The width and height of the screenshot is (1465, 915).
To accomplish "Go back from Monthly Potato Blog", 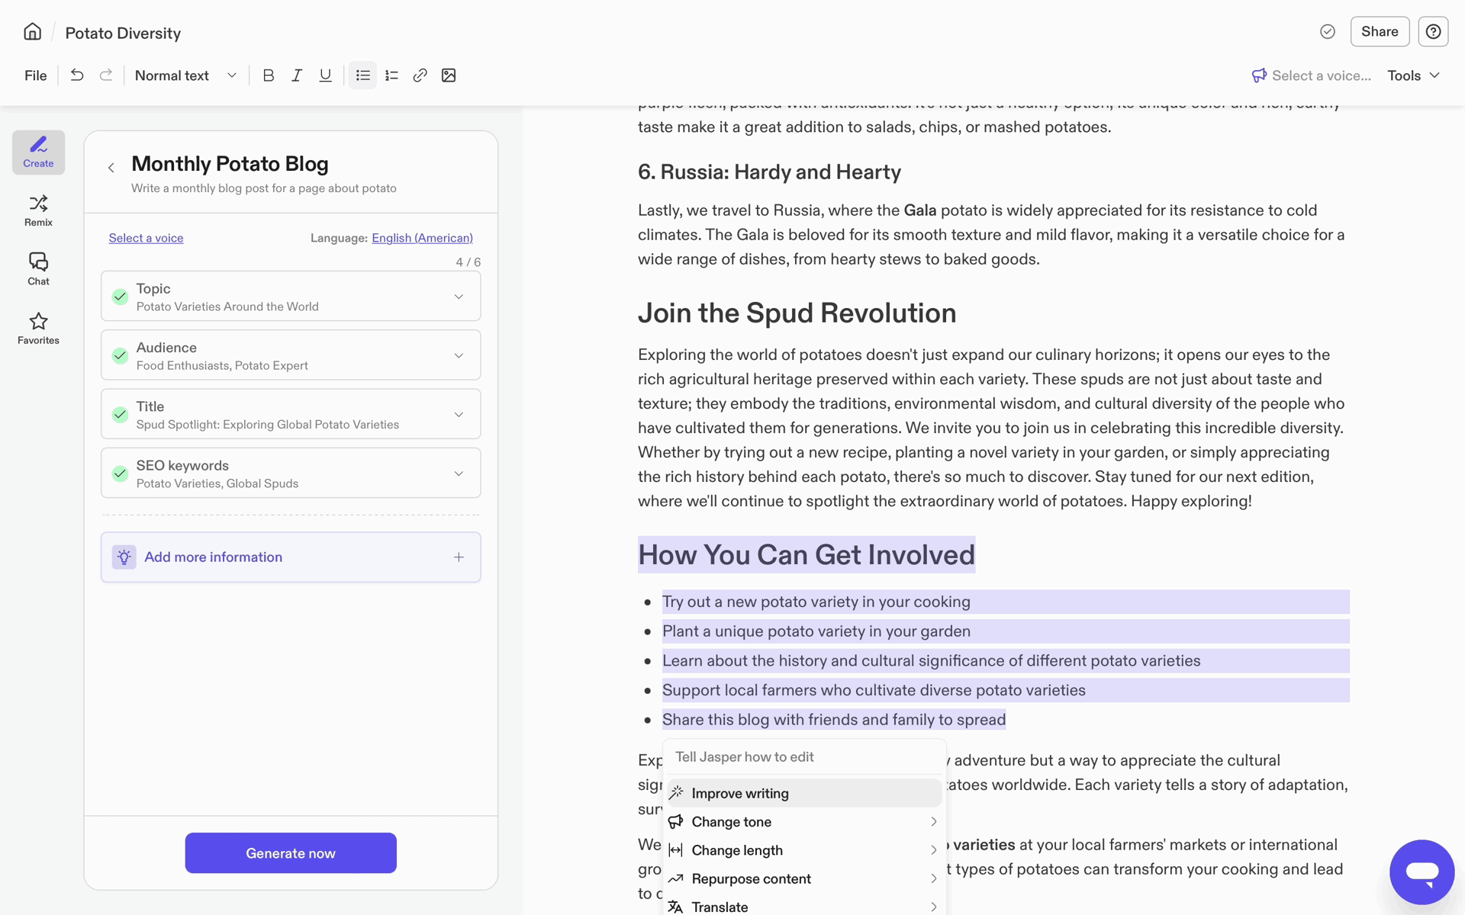I will coord(111,167).
